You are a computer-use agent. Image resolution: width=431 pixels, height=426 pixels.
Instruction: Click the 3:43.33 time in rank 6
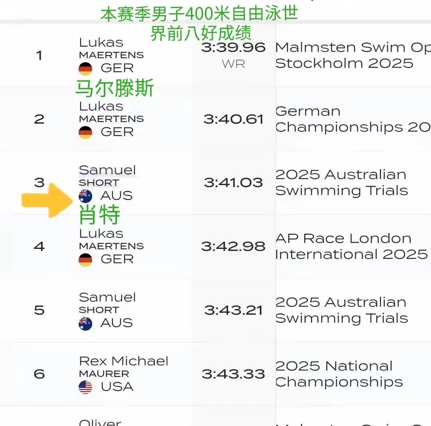233,374
